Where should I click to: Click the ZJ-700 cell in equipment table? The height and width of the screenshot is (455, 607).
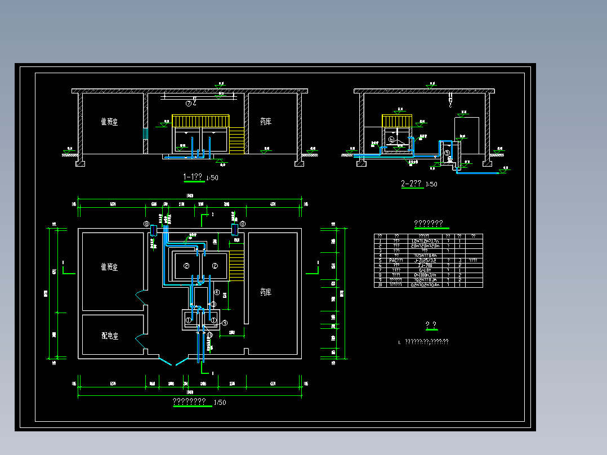(425, 265)
